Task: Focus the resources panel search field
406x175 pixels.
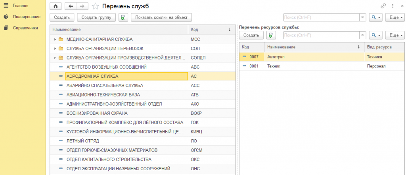Action: pos(321,35)
